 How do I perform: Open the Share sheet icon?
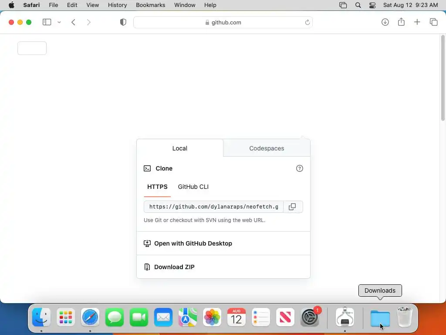(x=401, y=22)
